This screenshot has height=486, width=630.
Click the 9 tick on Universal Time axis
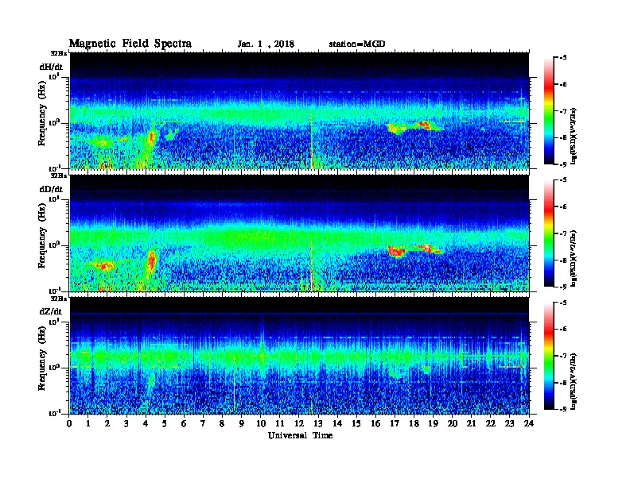pyautogui.click(x=242, y=424)
